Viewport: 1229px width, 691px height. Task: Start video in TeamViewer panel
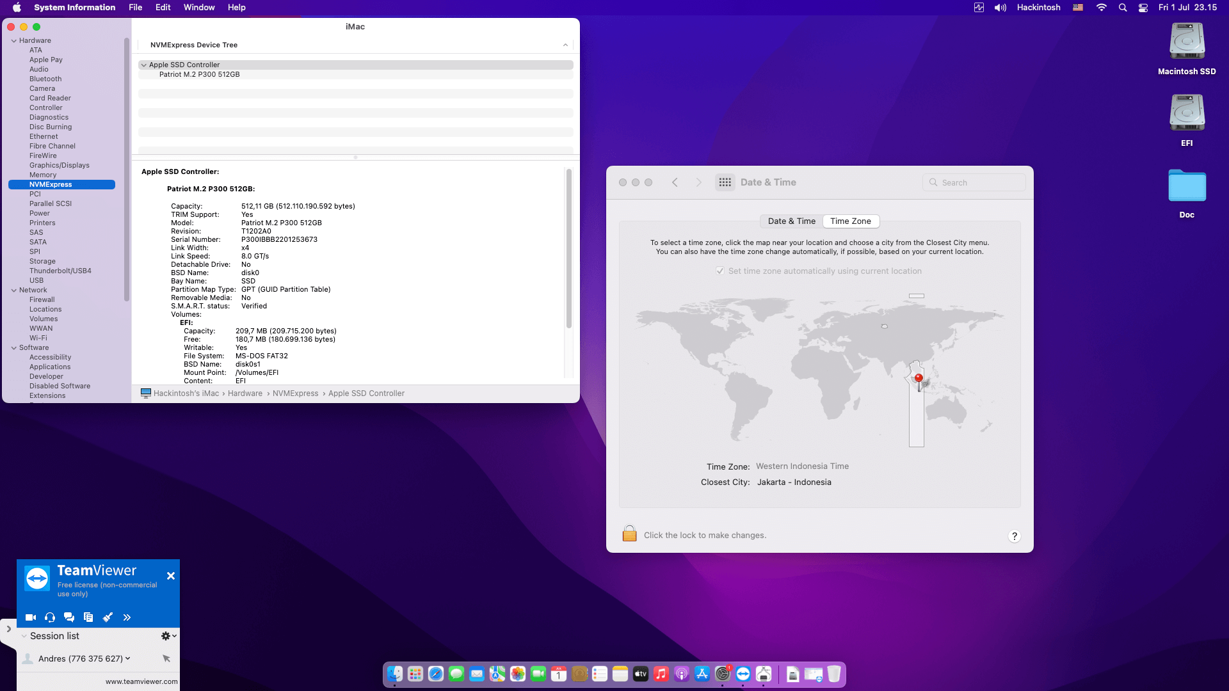[x=30, y=617]
